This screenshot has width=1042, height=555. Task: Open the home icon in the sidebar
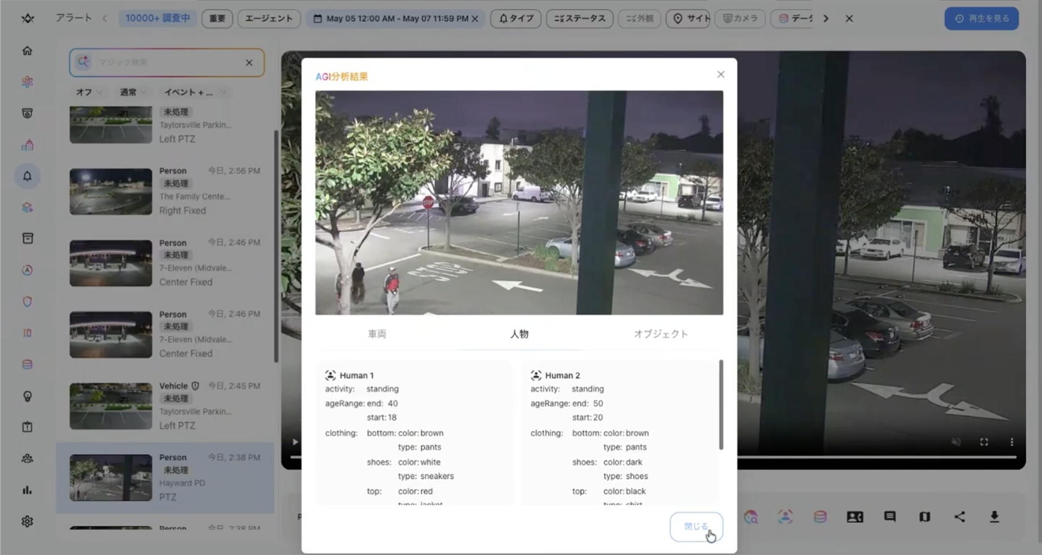[27, 51]
